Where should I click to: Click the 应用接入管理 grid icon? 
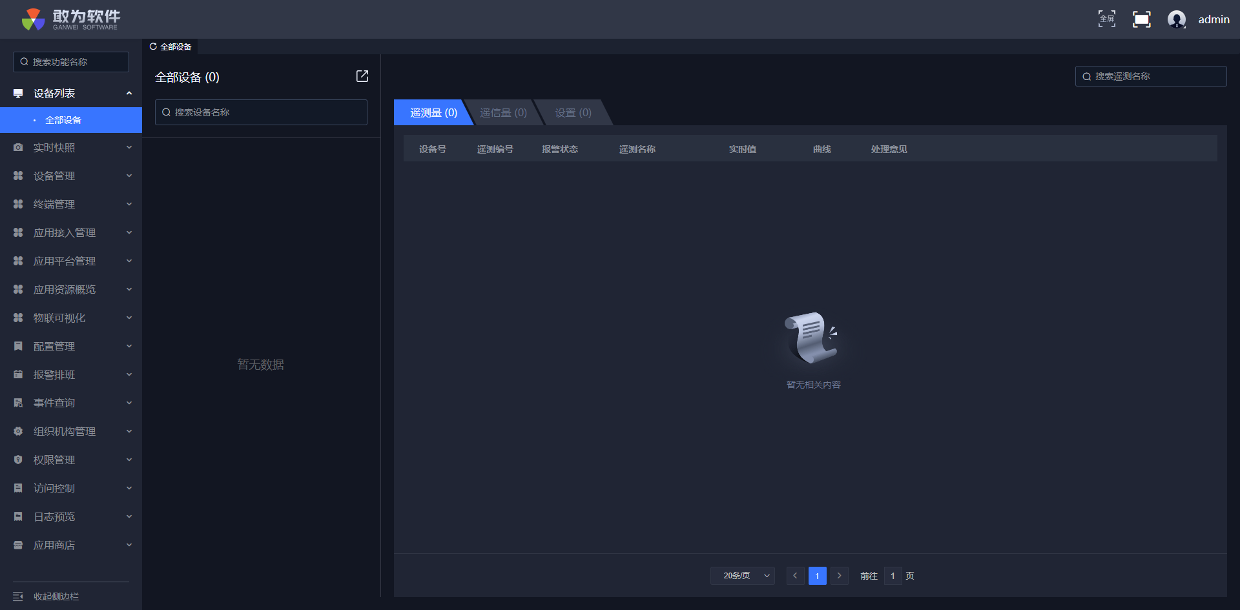18,233
